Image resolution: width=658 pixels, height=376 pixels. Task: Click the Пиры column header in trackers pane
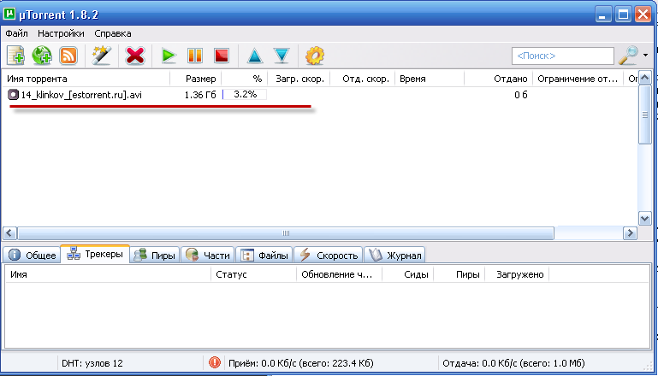459,274
